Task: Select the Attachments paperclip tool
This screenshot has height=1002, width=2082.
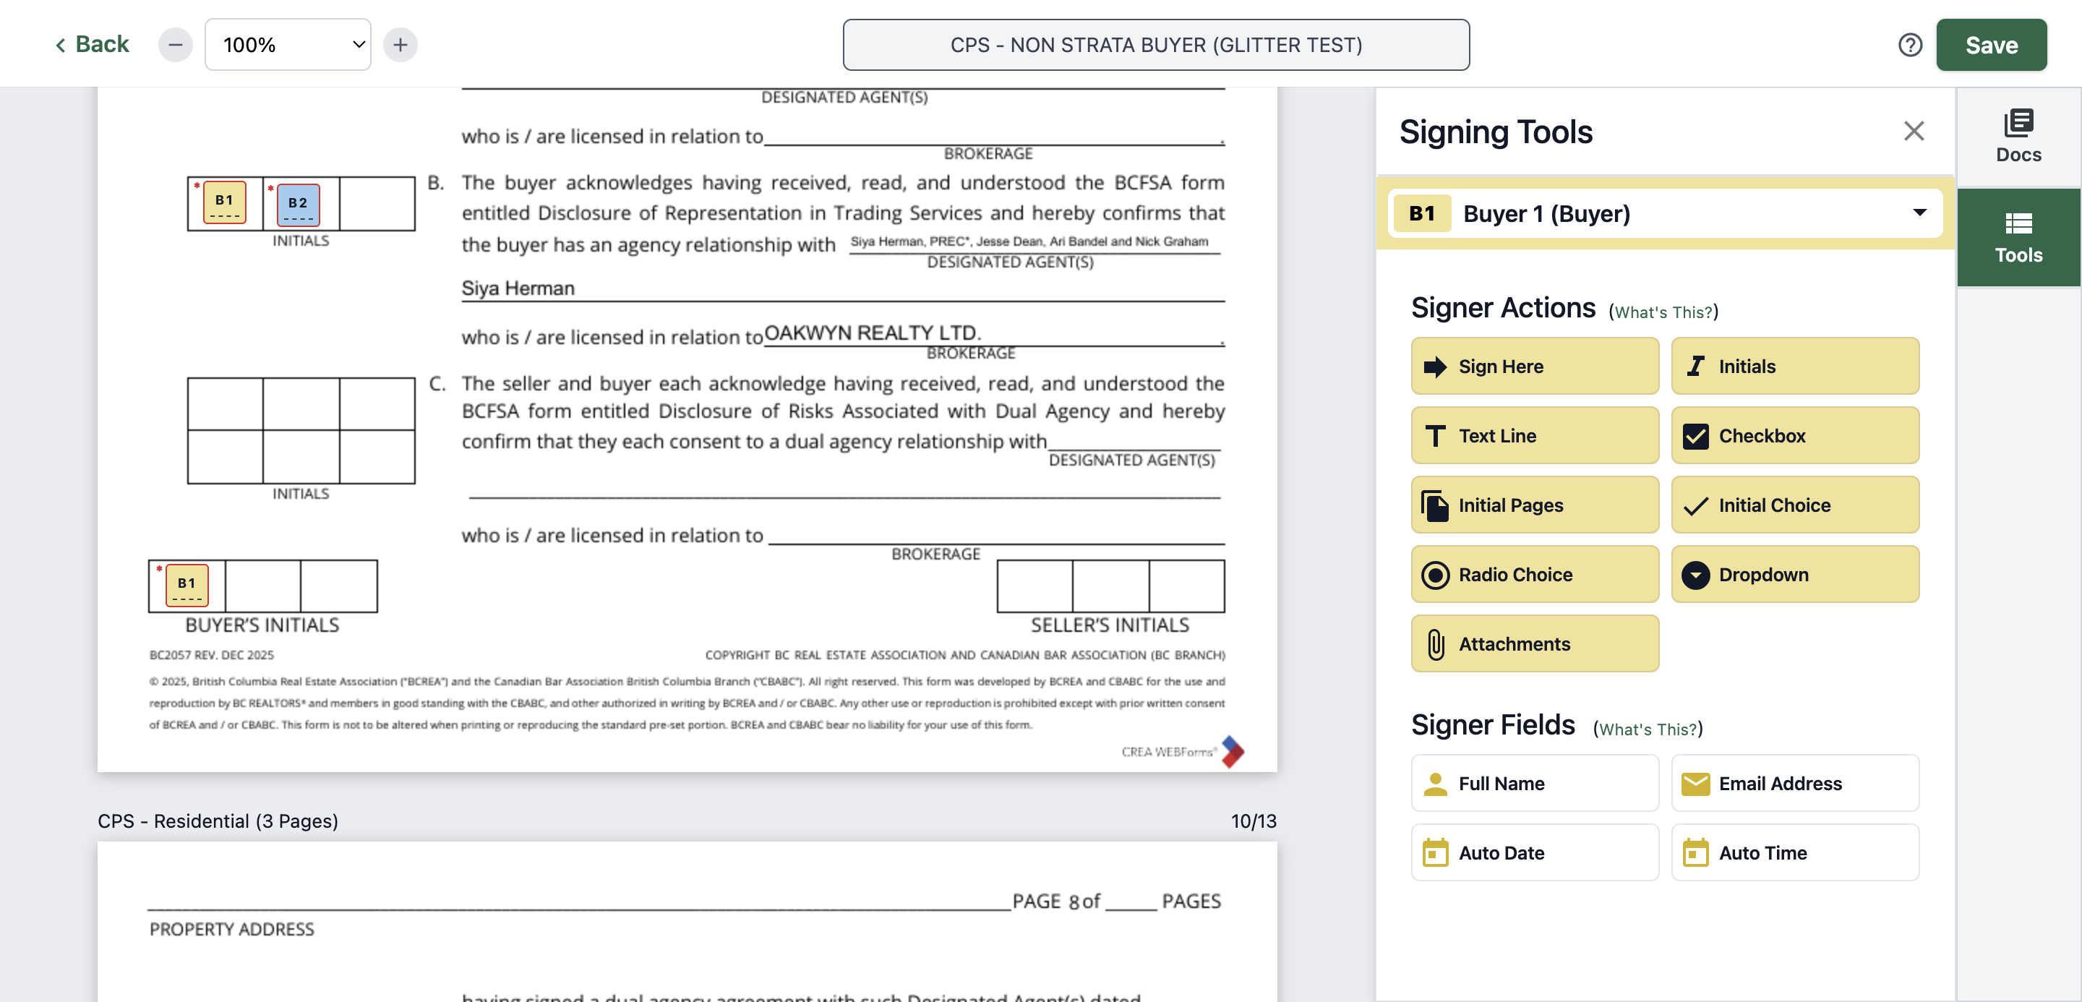Action: click(1534, 644)
